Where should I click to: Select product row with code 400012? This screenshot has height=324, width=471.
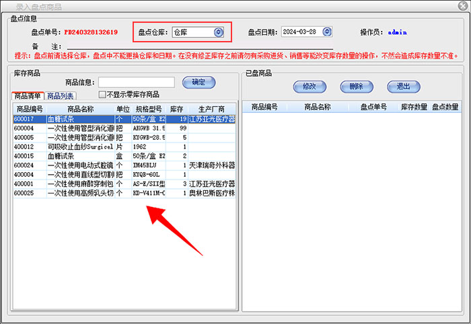coord(67,147)
